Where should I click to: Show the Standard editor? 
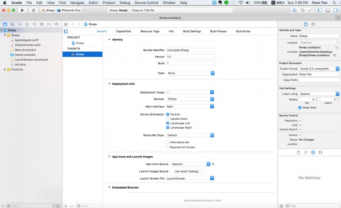tap(294, 10)
